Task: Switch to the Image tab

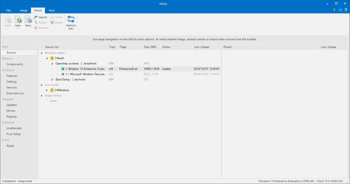Action: pyautogui.click(x=24, y=10)
